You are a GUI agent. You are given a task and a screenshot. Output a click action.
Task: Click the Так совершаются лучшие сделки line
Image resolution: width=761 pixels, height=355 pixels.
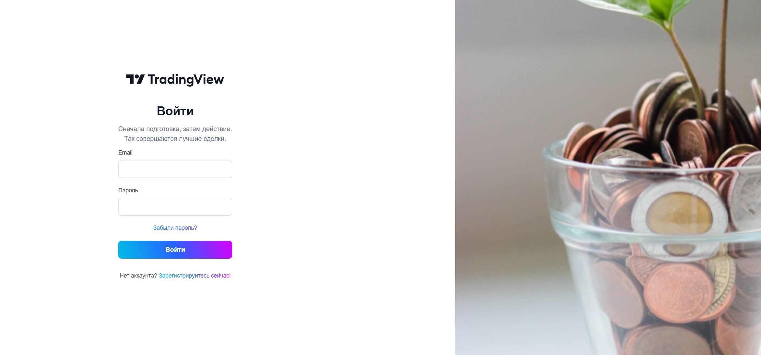[x=175, y=139]
